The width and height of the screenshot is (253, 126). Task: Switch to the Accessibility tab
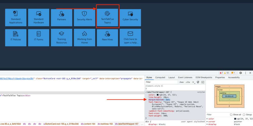pos(234,77)
